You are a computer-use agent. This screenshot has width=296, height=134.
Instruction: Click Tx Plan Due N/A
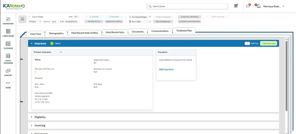coord(218,17)
